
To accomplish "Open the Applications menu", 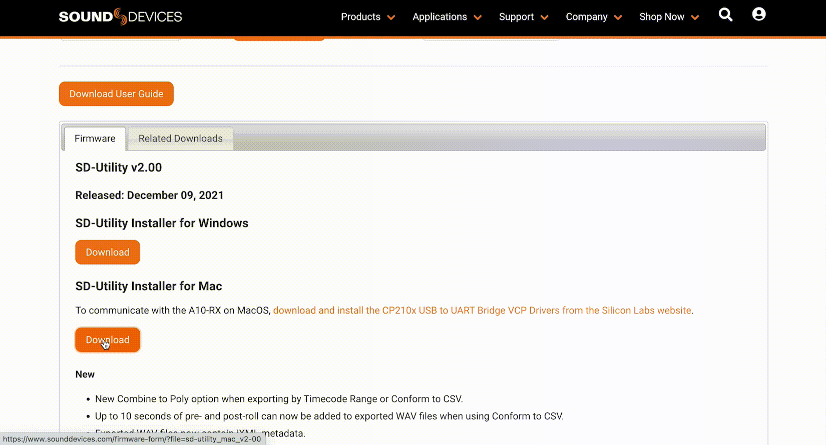I will click(x=440, y=16).
